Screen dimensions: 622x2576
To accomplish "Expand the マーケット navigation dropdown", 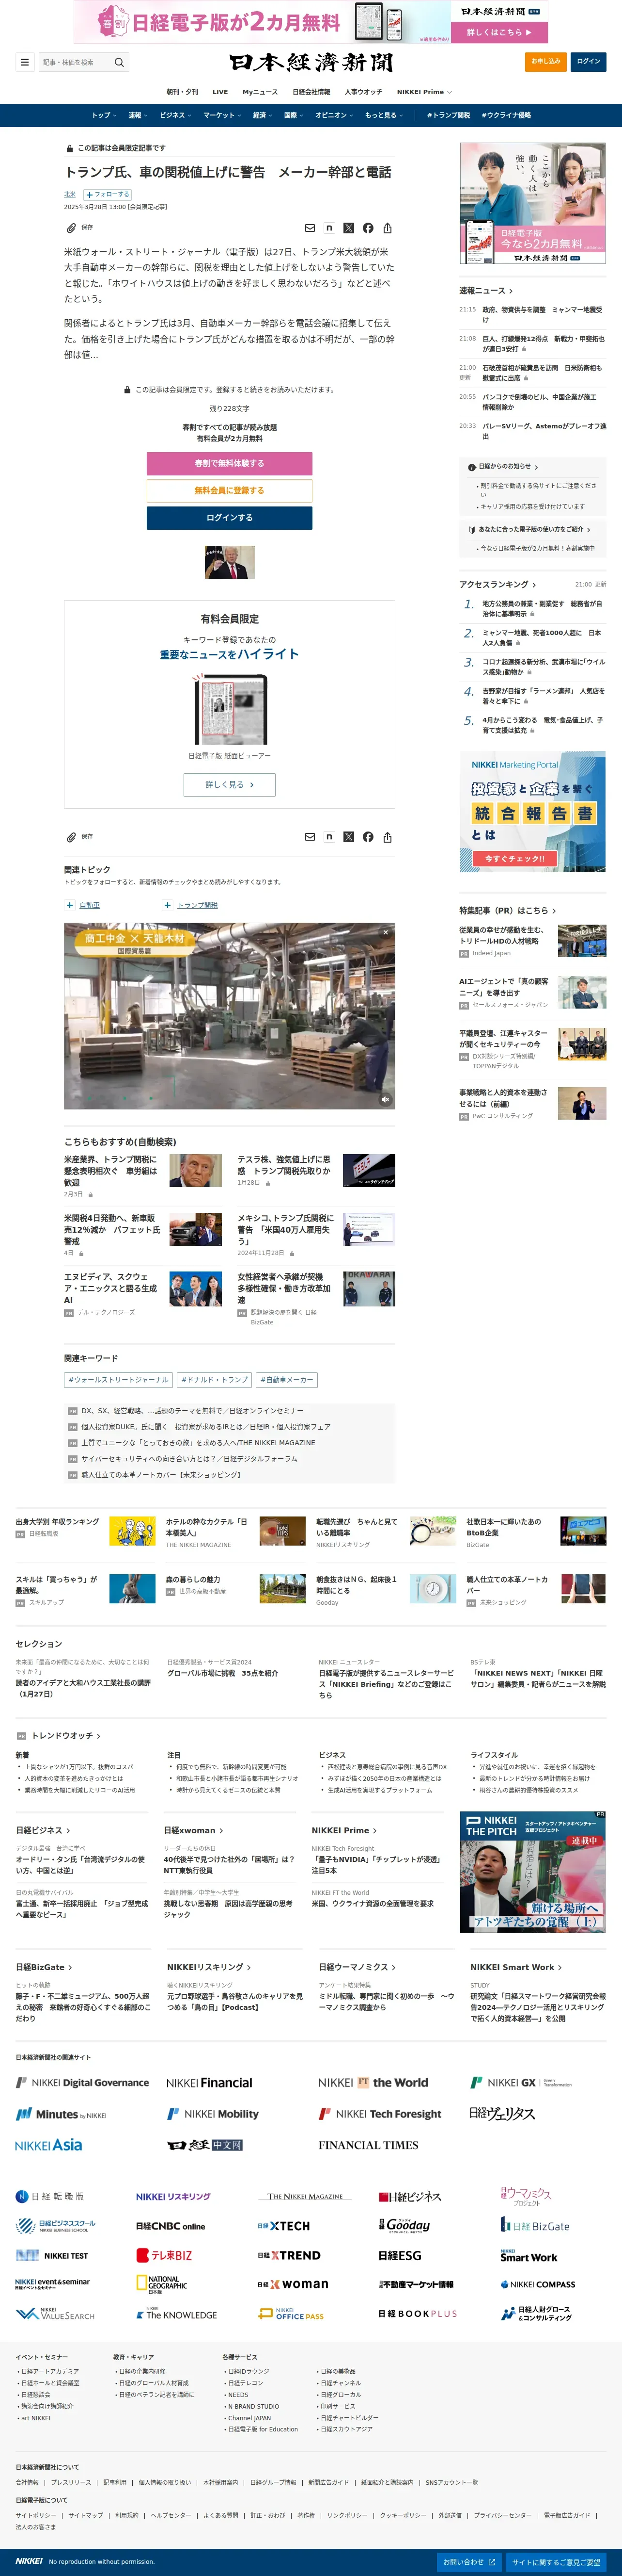I will 223,115.
